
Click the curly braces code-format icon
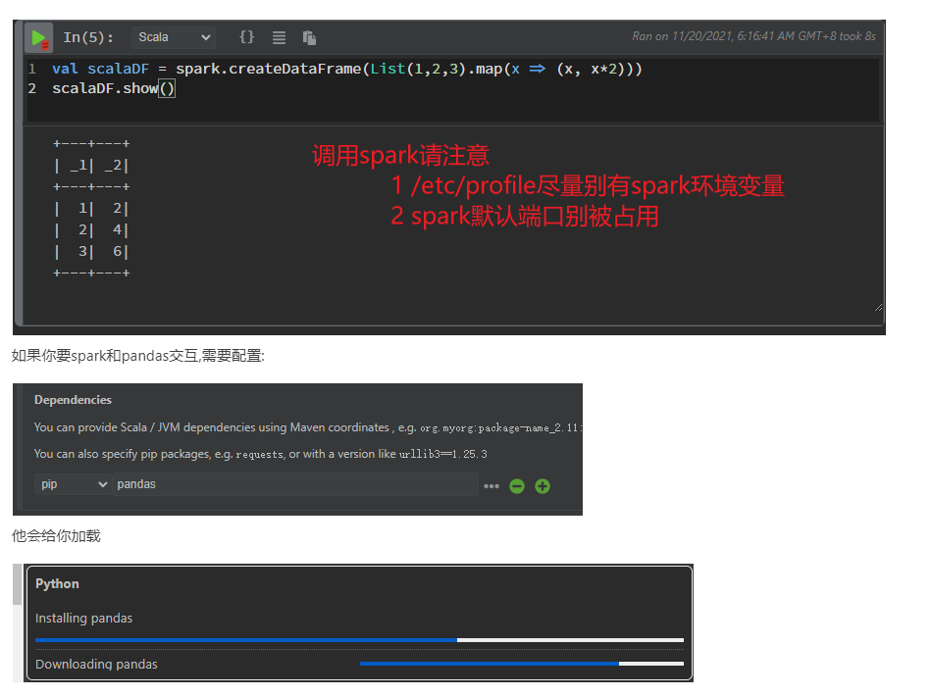(246, 36)
